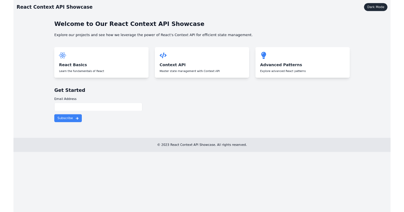Image resolution: width=404 pixels, height=212 pixels.
Task: Open the React Basics project card
Action: 101,62
